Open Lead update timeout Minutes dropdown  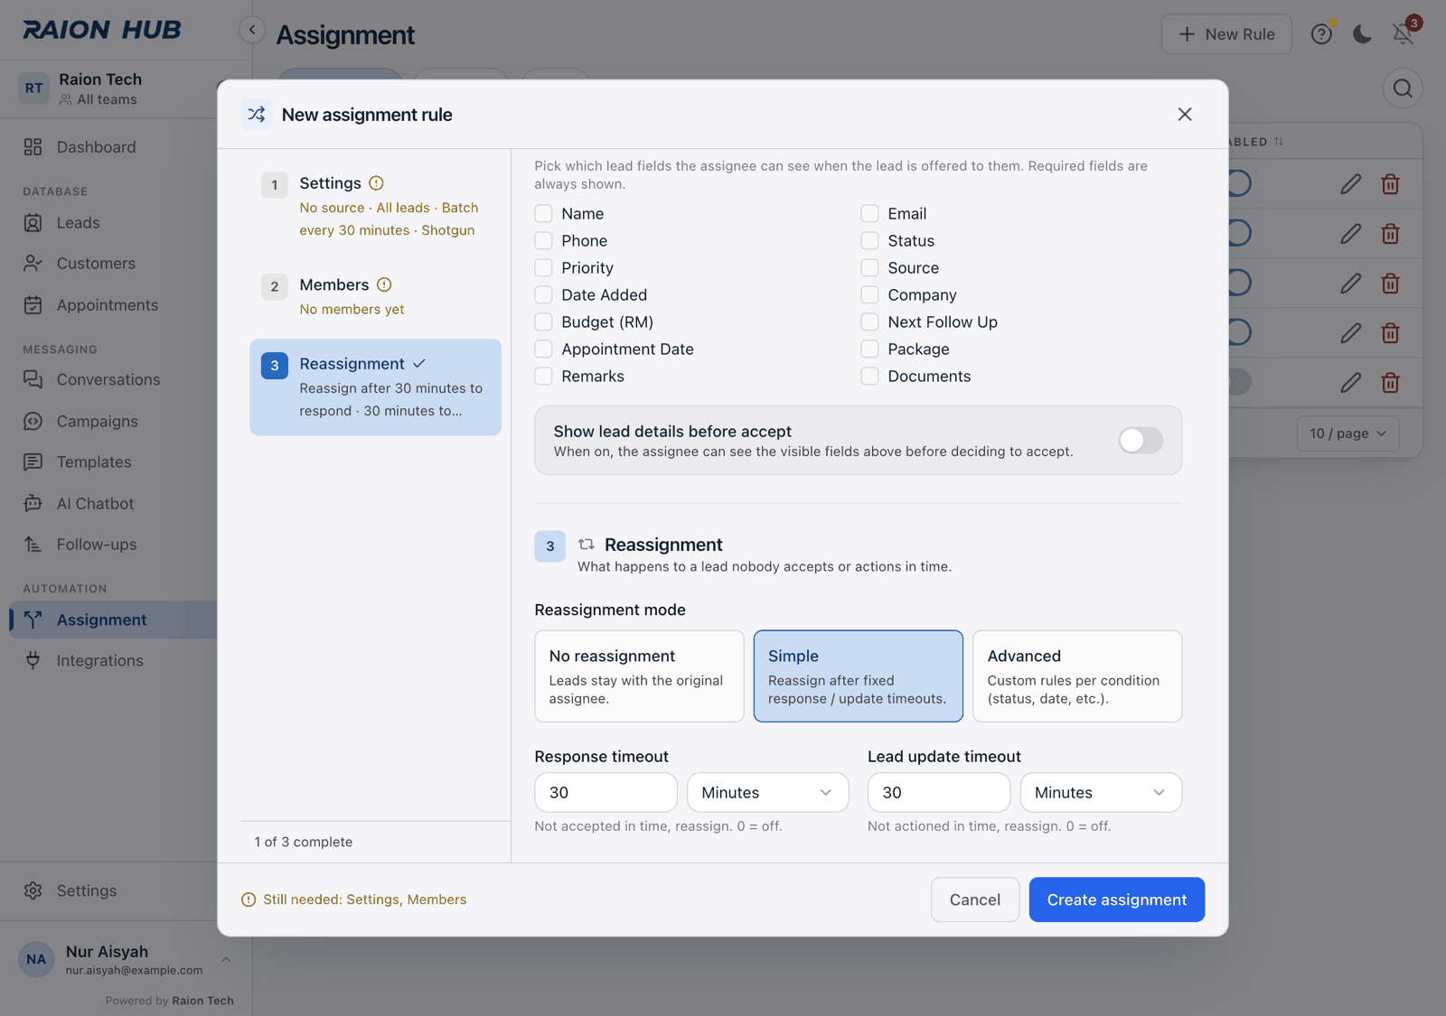coord(1101,793)
